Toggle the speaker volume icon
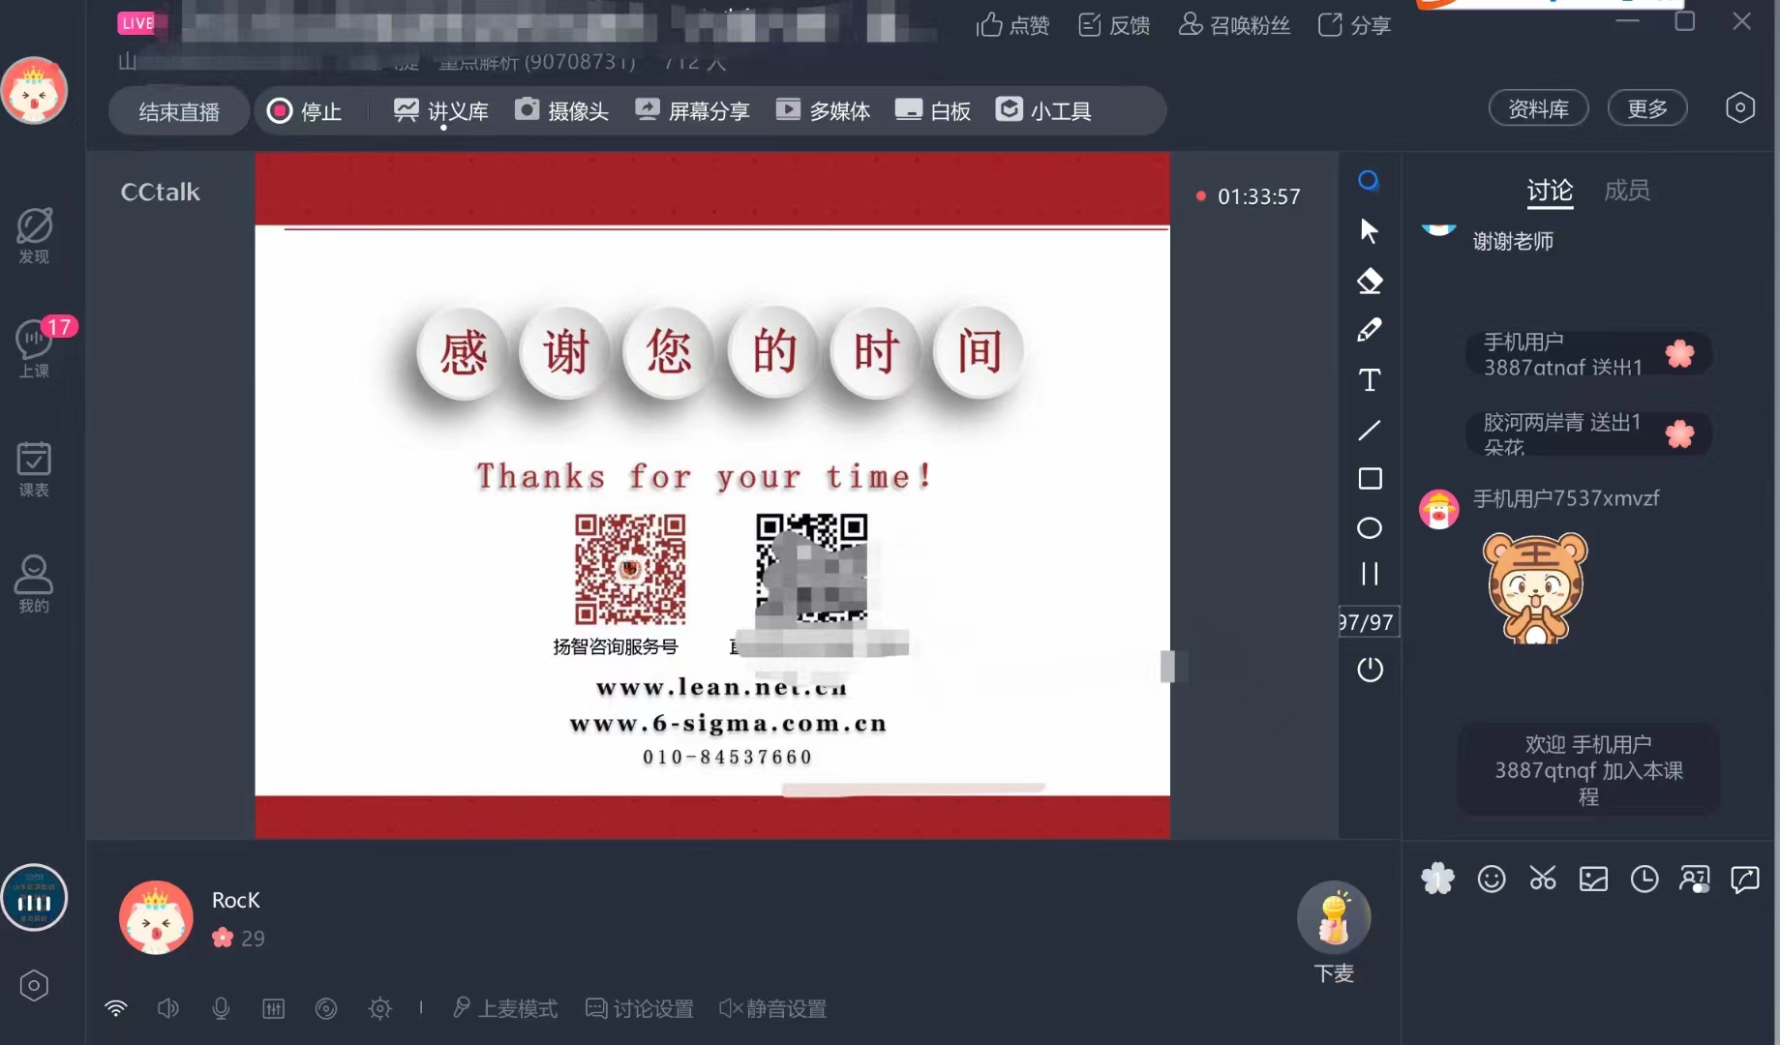Image resolution: width=1780 pixels, height=1045 pixels. (167, 1008)
